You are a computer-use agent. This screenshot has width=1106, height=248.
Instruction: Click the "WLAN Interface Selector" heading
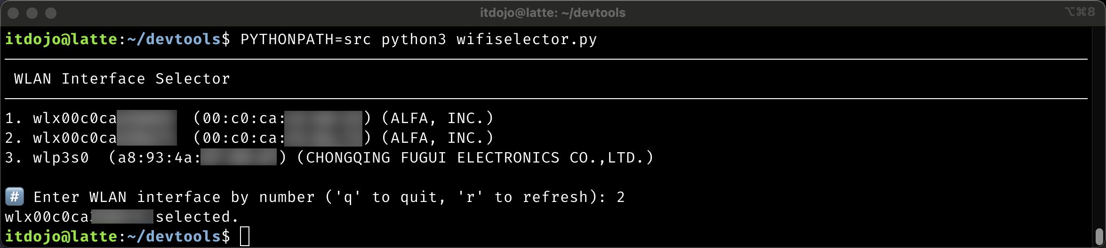(122, 78)
